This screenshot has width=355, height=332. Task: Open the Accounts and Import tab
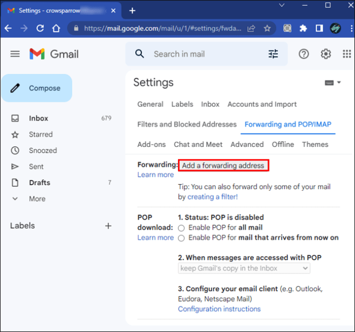coord(262,104)
